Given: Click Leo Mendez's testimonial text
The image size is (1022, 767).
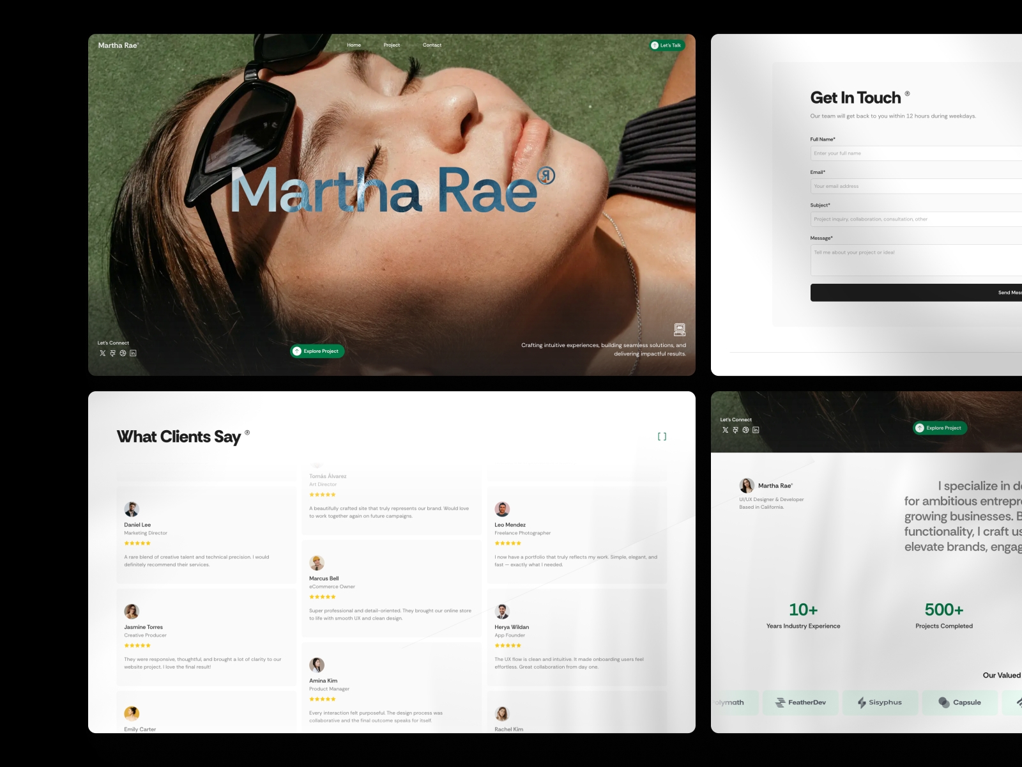Looking at the screenshot, I should pos(576,561).
